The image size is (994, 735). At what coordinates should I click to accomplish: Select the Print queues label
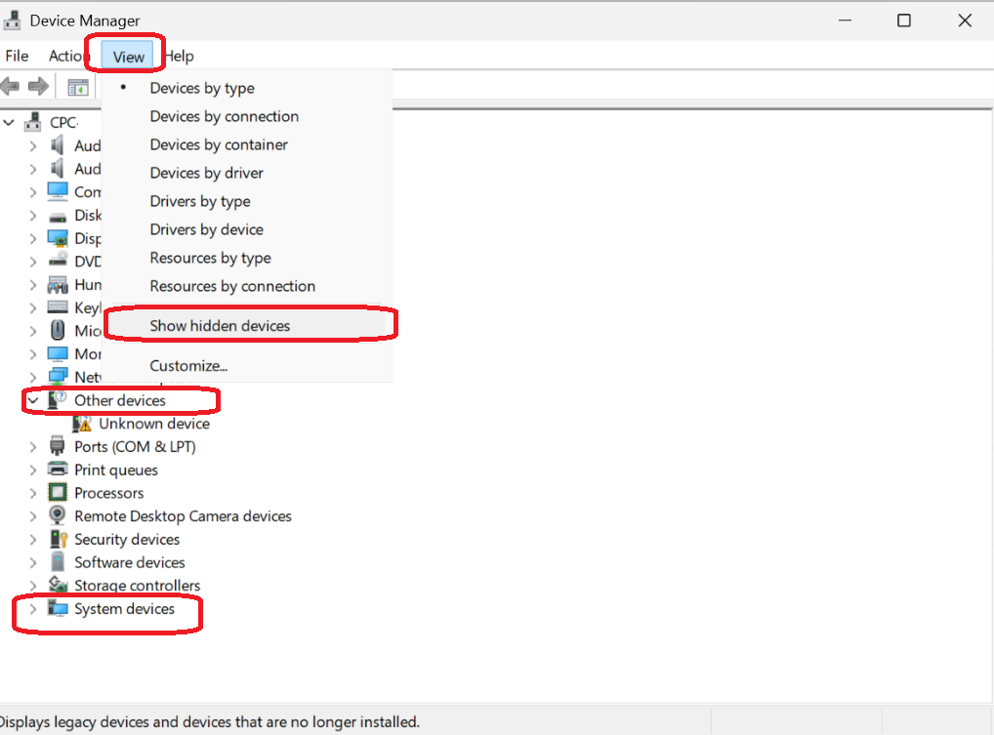tap(116, 470)
